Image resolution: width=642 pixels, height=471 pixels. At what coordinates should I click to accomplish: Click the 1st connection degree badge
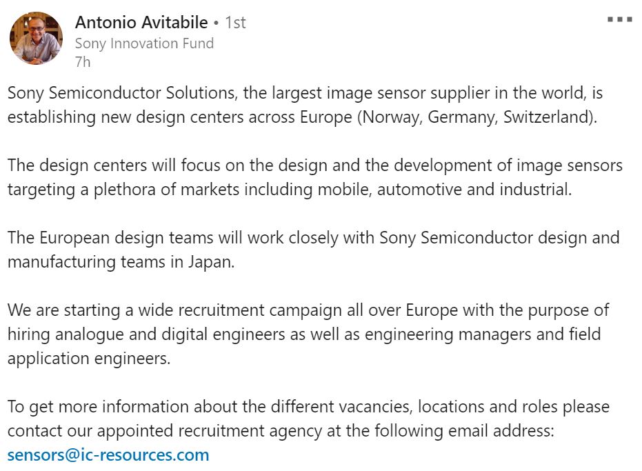point(236,23)
